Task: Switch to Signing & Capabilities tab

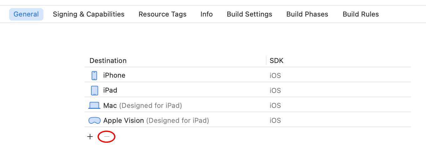Action: click(x=89, y=14)
